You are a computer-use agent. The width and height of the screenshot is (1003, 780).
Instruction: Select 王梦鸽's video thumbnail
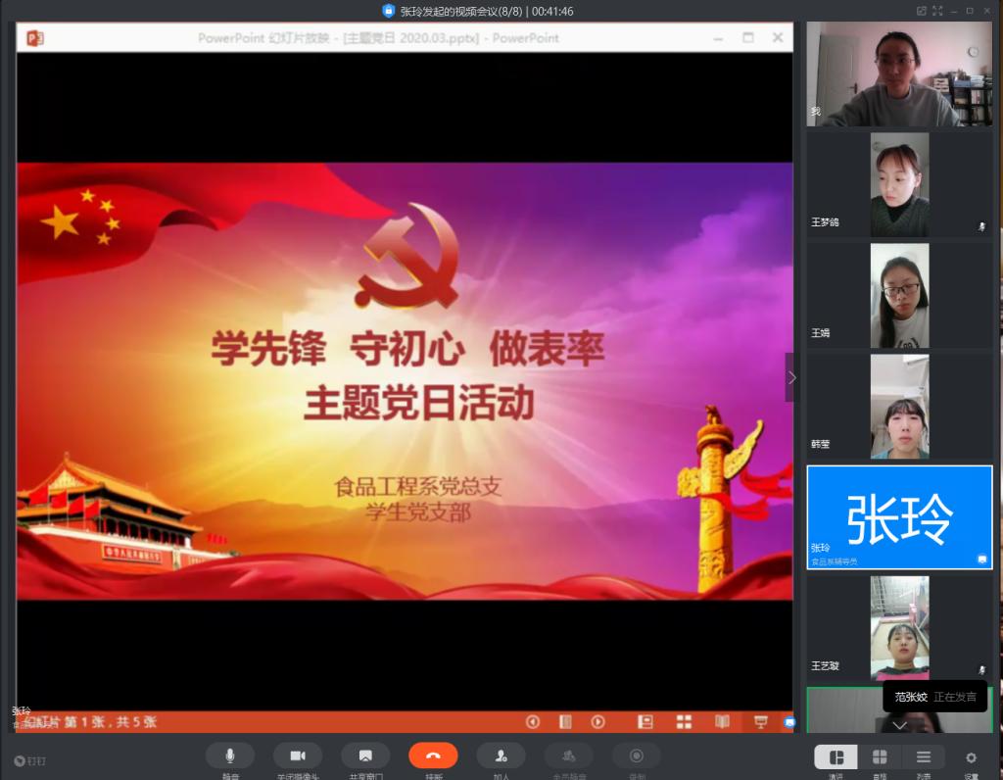coord(899,184)
